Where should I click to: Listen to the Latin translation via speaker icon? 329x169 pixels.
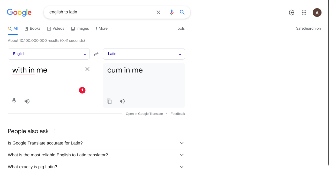click(122, 101)
